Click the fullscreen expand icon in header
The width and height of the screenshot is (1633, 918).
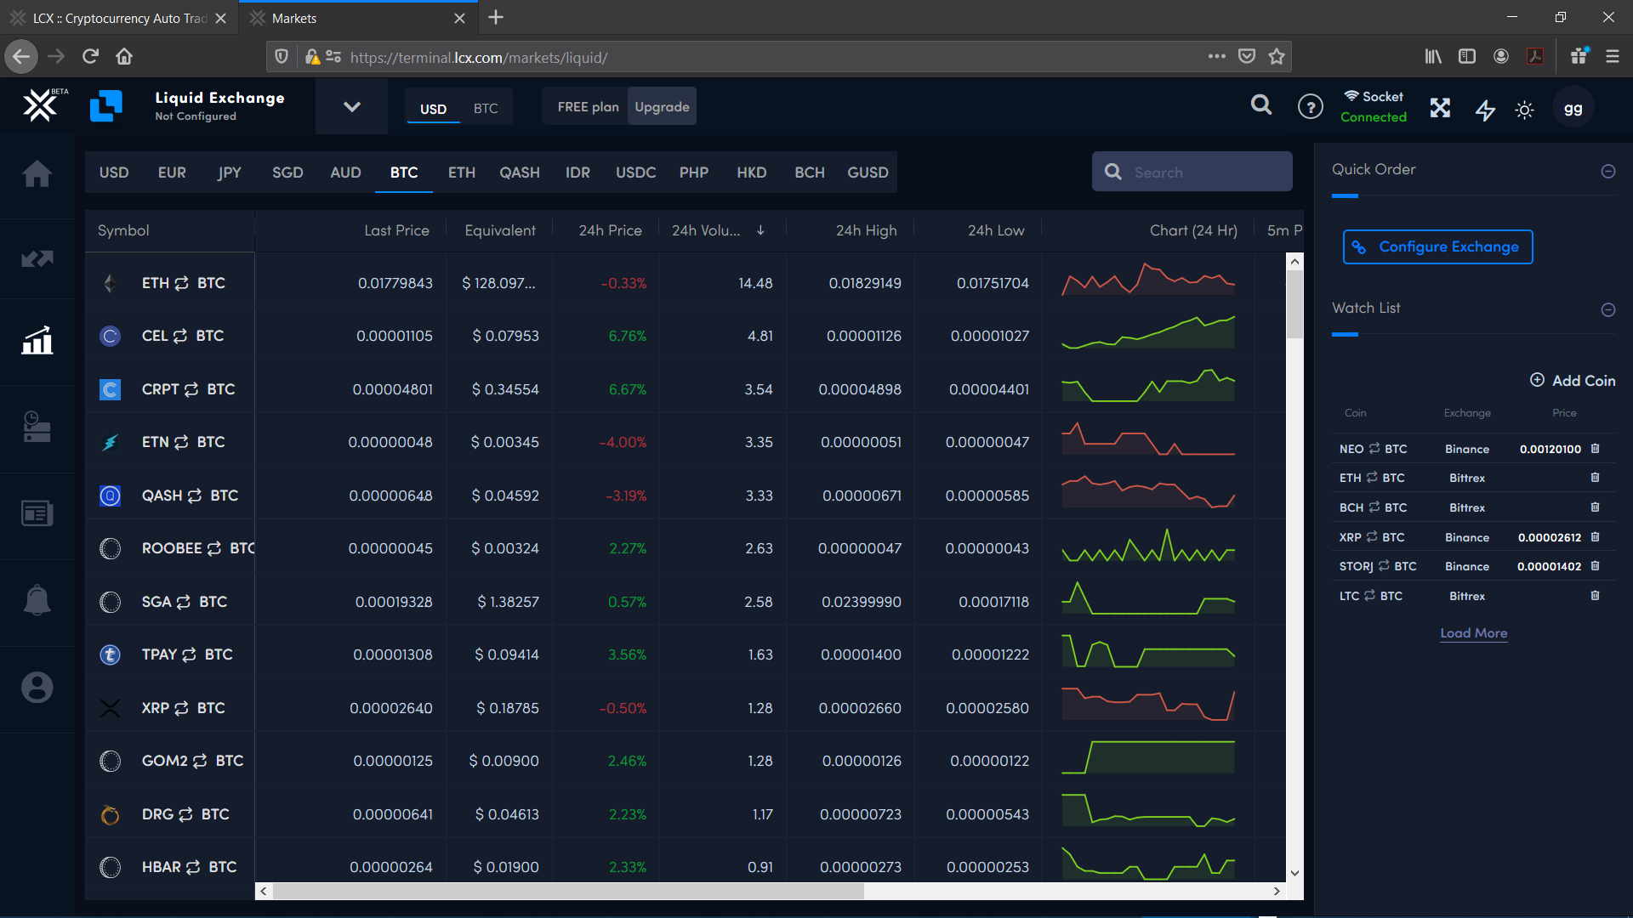click(x=1440, y=108)
